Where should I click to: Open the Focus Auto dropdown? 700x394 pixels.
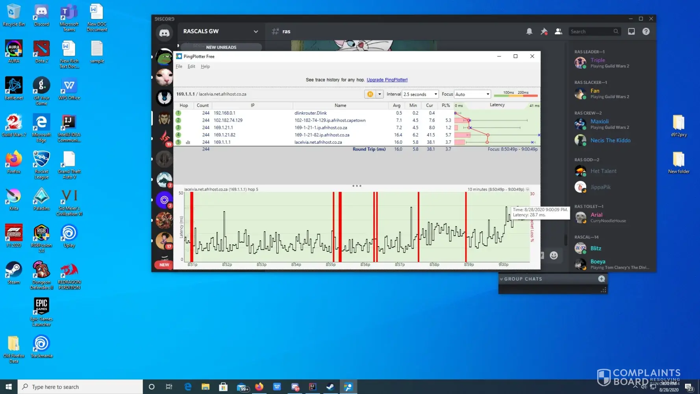(472, 94)
